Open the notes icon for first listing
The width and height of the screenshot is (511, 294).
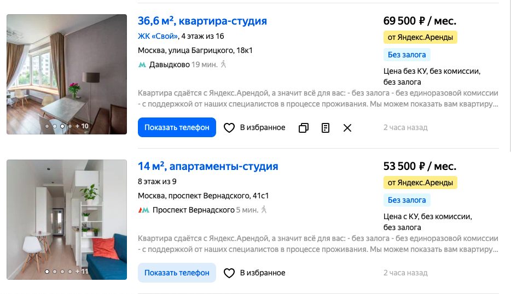(x=326, y=128)
